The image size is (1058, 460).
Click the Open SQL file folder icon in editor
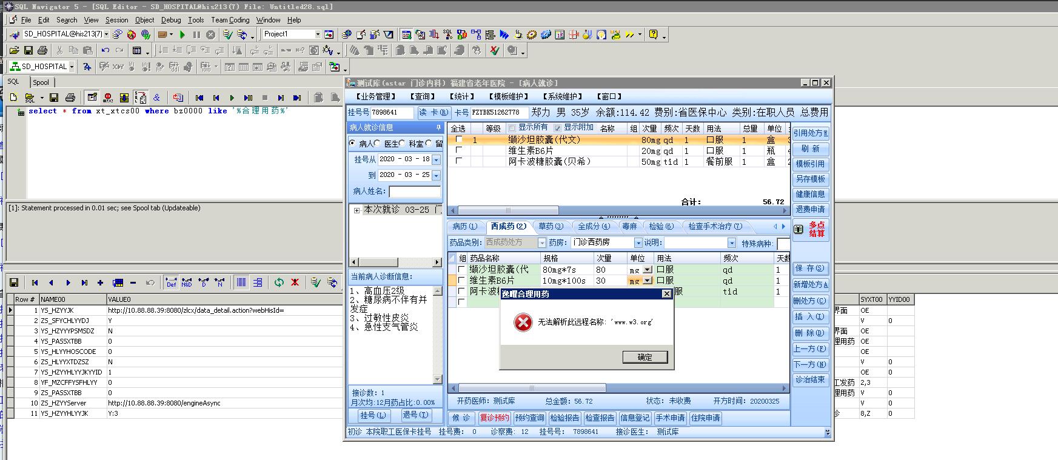[29, 97]
